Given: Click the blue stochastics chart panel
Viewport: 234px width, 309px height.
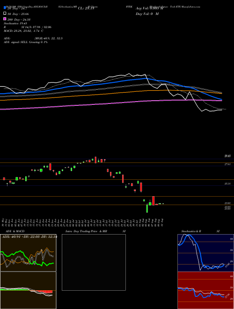Looking at the screenshot, I should (x=205, y=253).
